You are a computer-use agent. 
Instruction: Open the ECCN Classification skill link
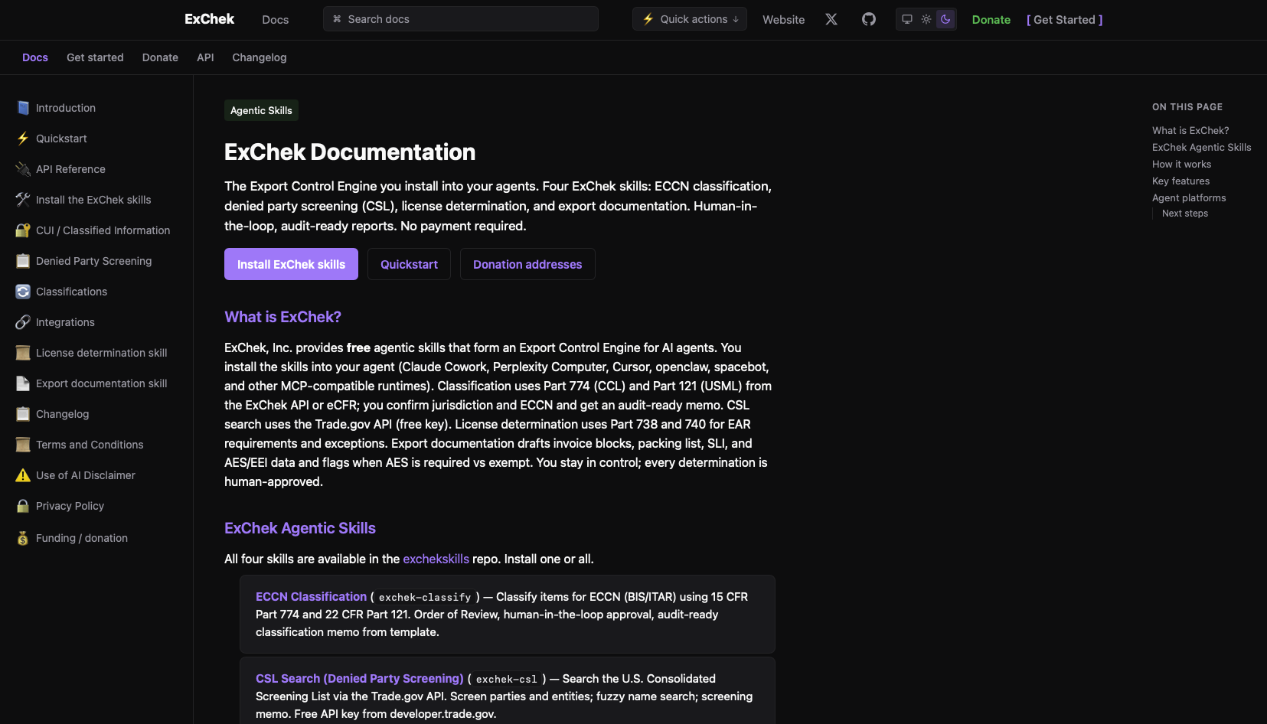(311, 596)
